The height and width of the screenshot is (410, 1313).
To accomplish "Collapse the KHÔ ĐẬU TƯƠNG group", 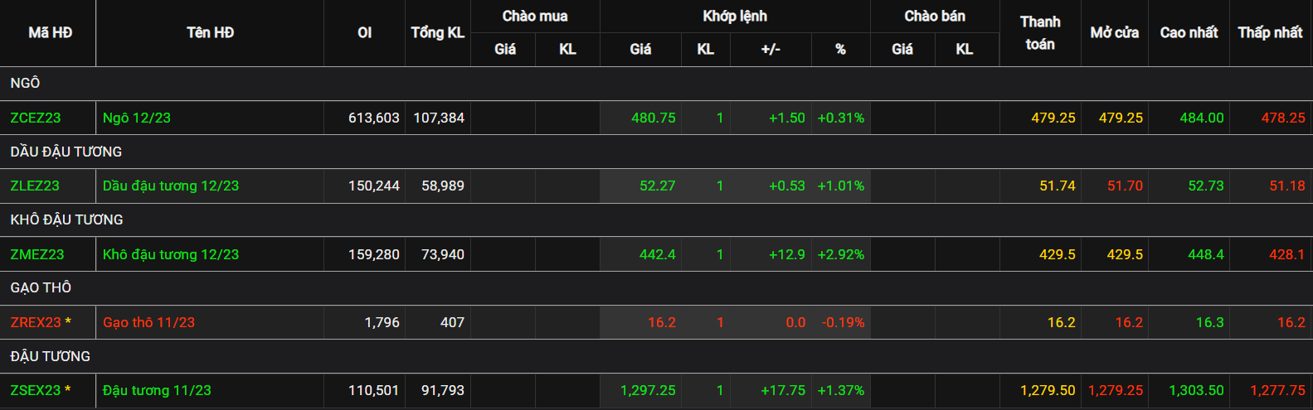I will tap(656, 219).
